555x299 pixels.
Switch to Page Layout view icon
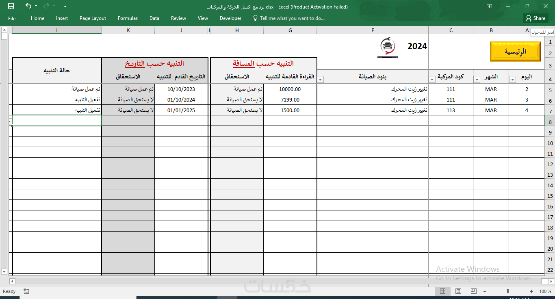[x=458, y=291]
